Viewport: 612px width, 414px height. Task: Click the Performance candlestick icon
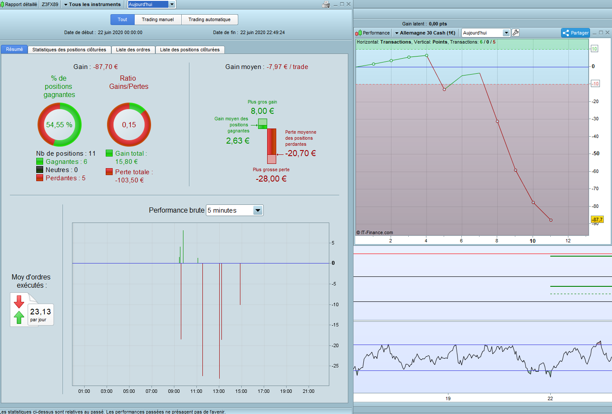[x=358, y=33]
